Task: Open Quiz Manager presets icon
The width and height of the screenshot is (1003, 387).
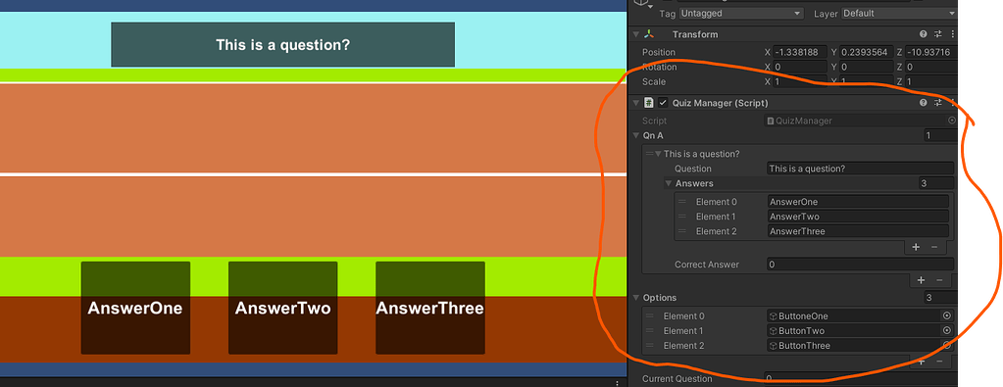Action: point(938,103)
